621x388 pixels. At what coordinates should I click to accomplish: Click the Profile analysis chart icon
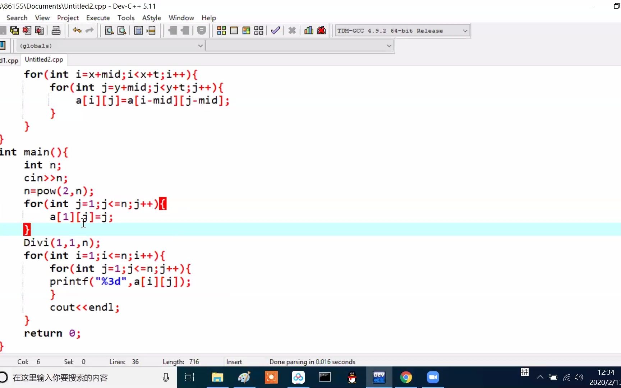tap(309, 31)
